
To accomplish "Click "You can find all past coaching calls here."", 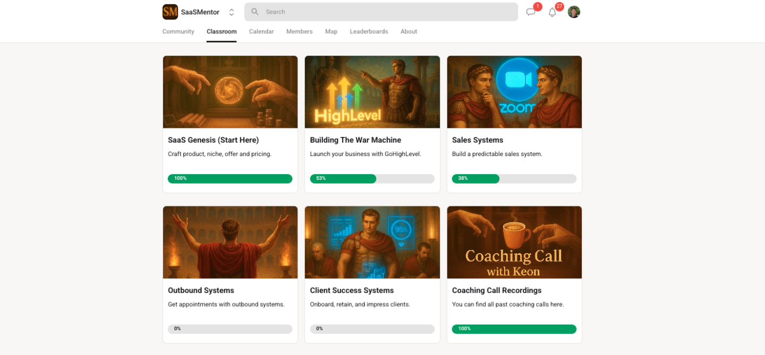I will (508, 305).
